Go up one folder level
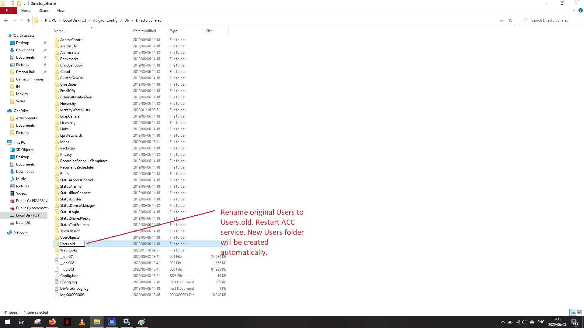This screenshot has width=584, height=328. tap(28, 20)
